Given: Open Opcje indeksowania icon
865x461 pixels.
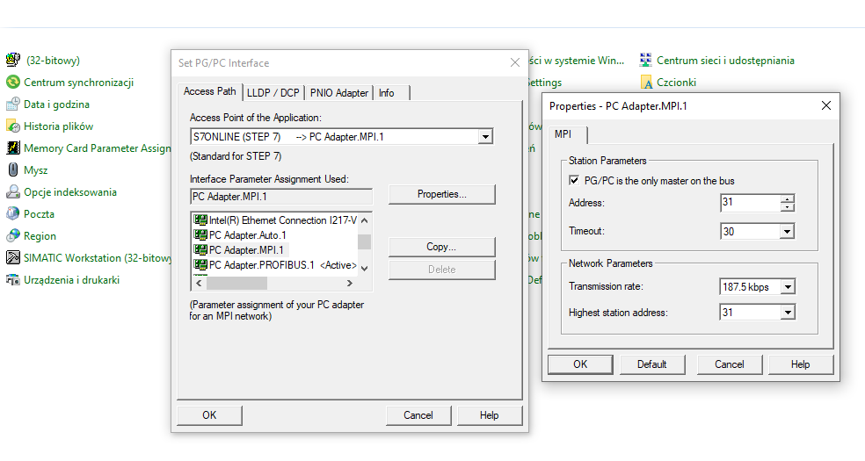Looking at the screenshot, I should click(12, 192).
